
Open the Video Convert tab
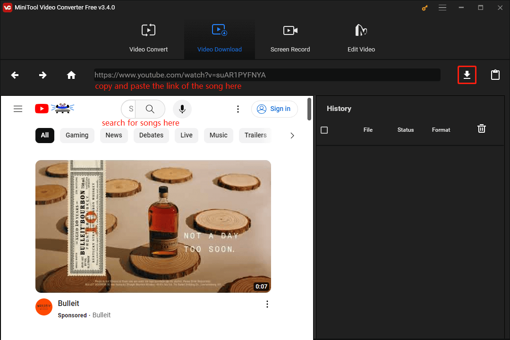(148, 38)
